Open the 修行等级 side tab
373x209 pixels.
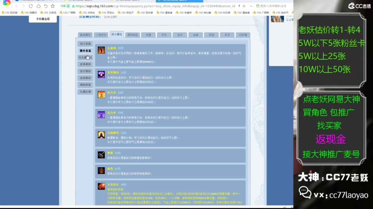[85, 71]
